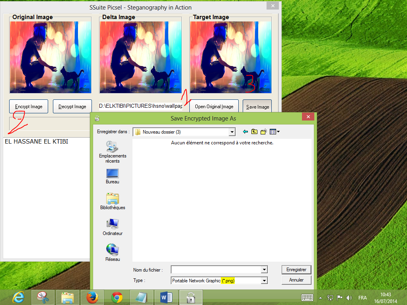Screen dimensions: 407x305
Task: Switch to SSuite Picsel padlock taskbar icon
Action: 191,297
